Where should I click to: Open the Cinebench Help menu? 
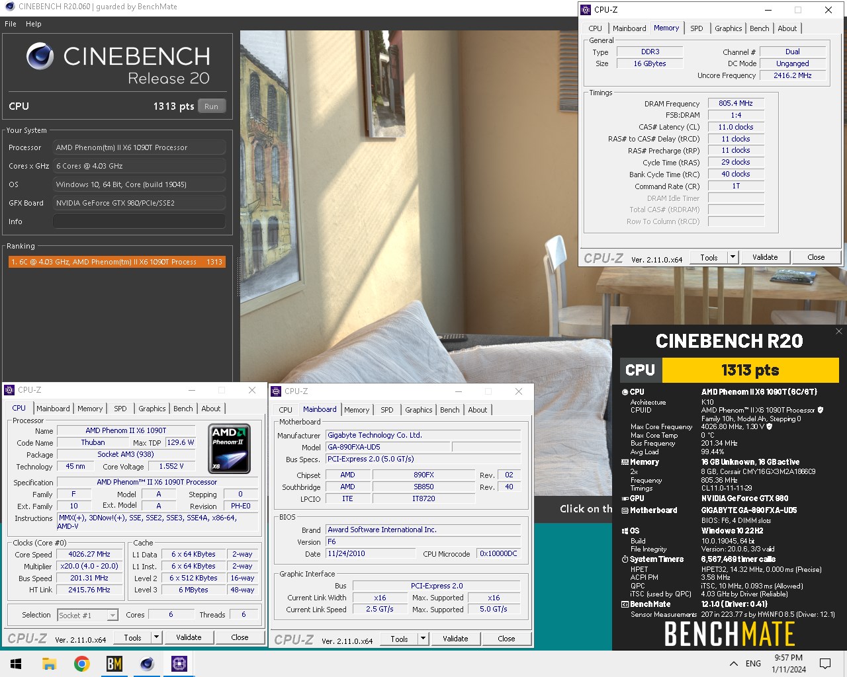(34, 24)
